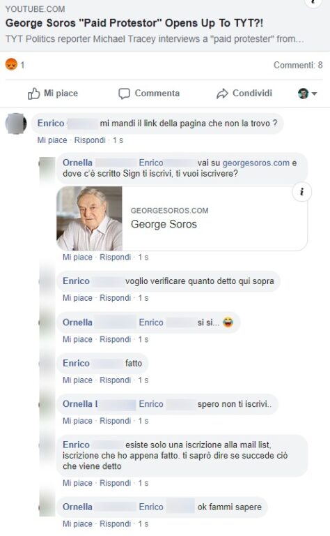Click Ornella's name in 'si si...' comment
Screen dimensions: 330x536
77,322
